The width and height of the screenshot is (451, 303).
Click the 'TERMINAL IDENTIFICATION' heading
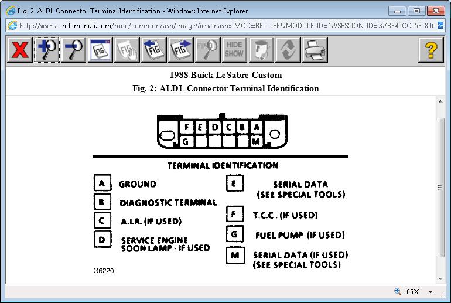pyautogui.click(x=223, y=165)
